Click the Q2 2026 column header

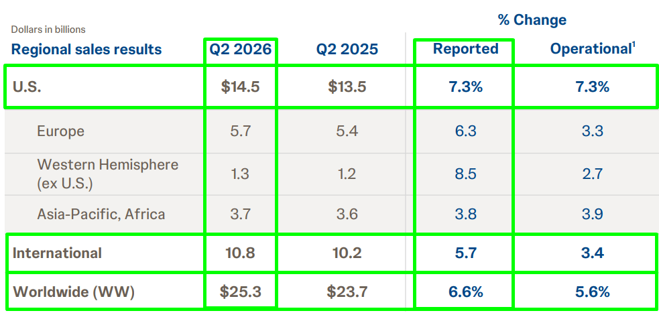(241, 49)
